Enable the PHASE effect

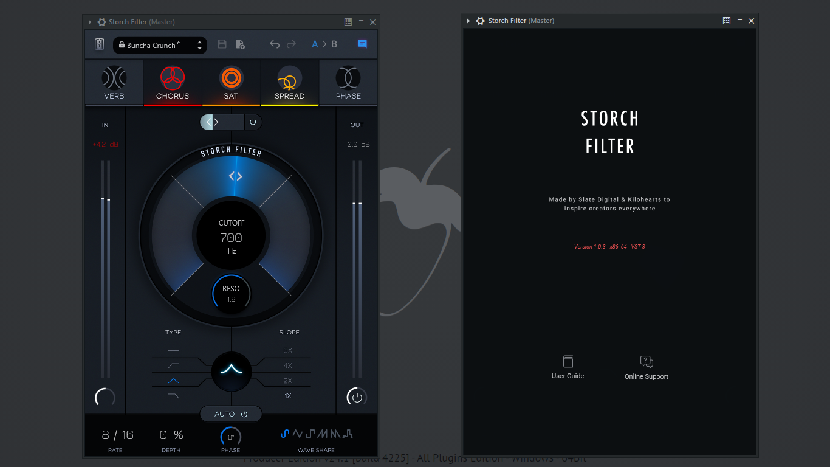(348, 83)
